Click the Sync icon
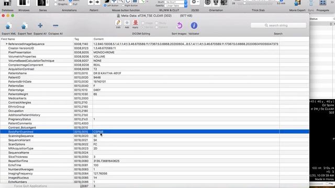 [x=311, y=3]
